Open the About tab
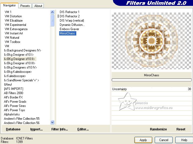Viewport: 193px width, 144px height. 38,6
